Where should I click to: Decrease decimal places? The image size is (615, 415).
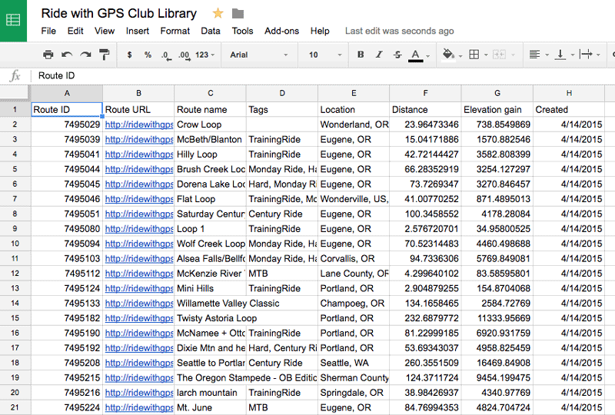click(166, 55)
